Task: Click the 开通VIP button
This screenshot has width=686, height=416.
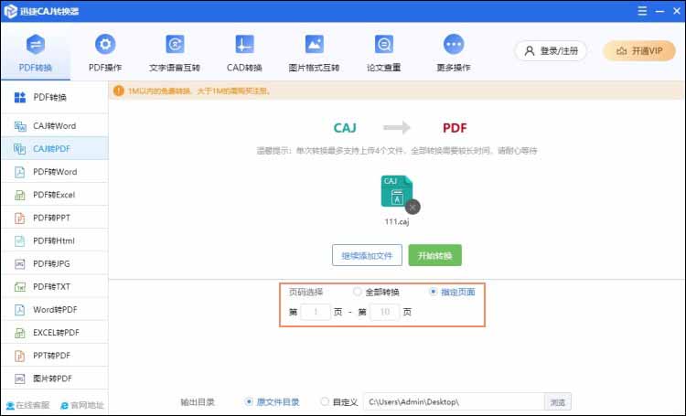Action: tap(639, 50)
